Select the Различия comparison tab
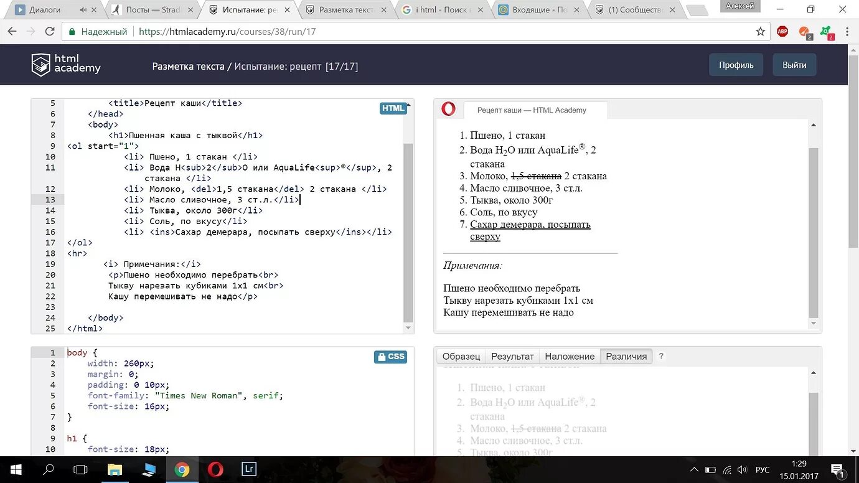This screenshot has width=859, height=483. point(626,356)
